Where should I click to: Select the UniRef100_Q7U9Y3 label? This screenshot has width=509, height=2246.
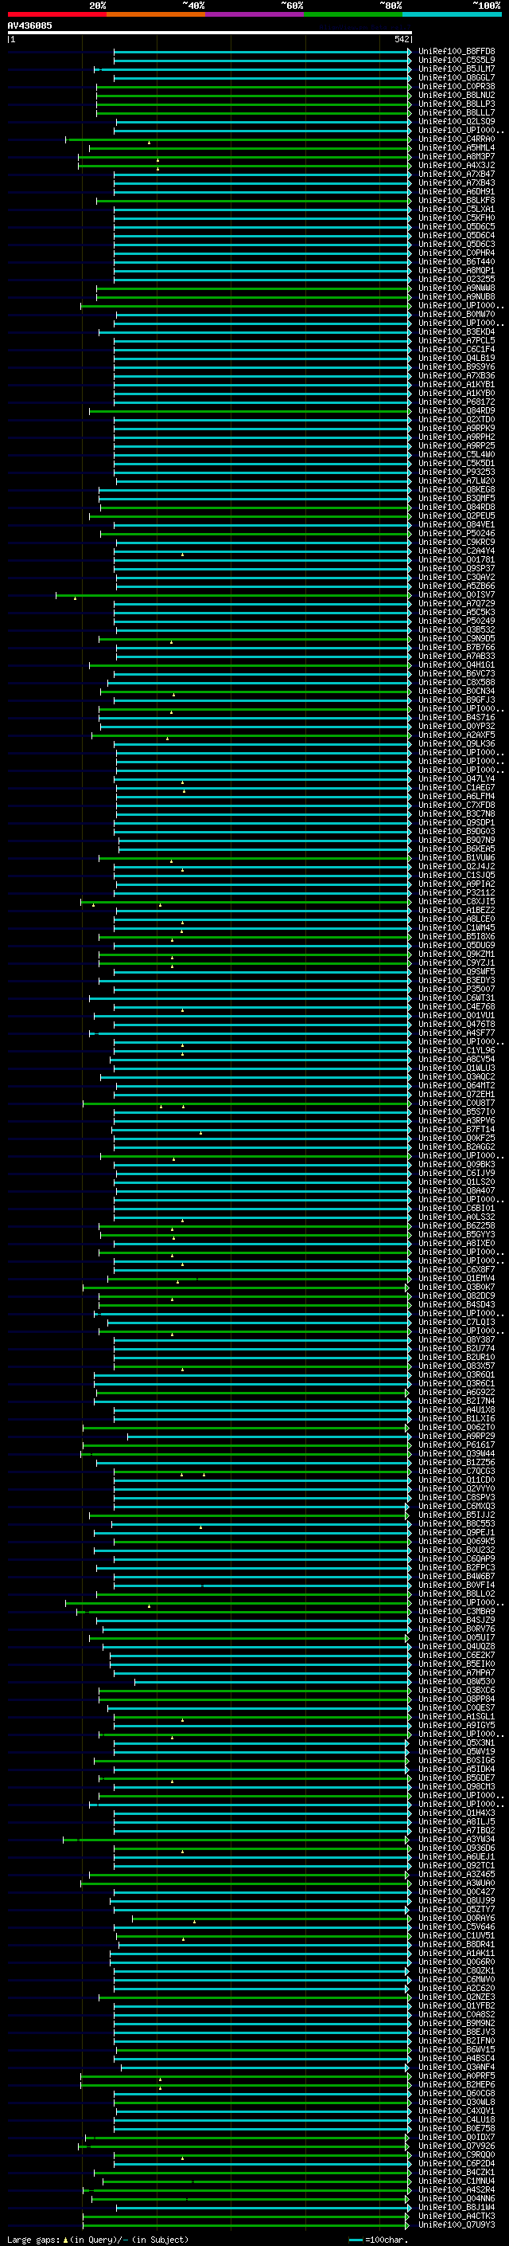(457, 2224)
